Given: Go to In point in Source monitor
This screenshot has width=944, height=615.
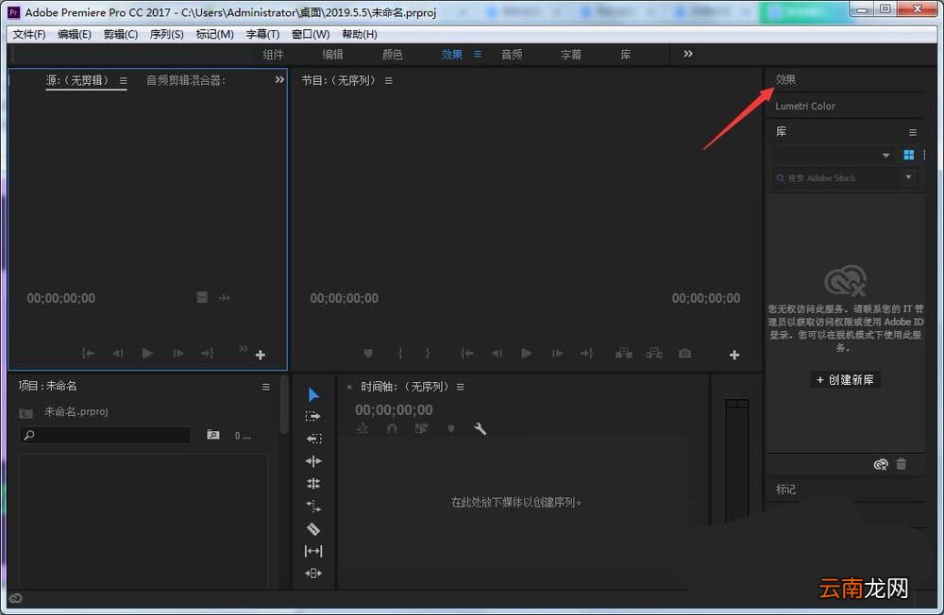Looking at the screenshot, I should [88, 353].
